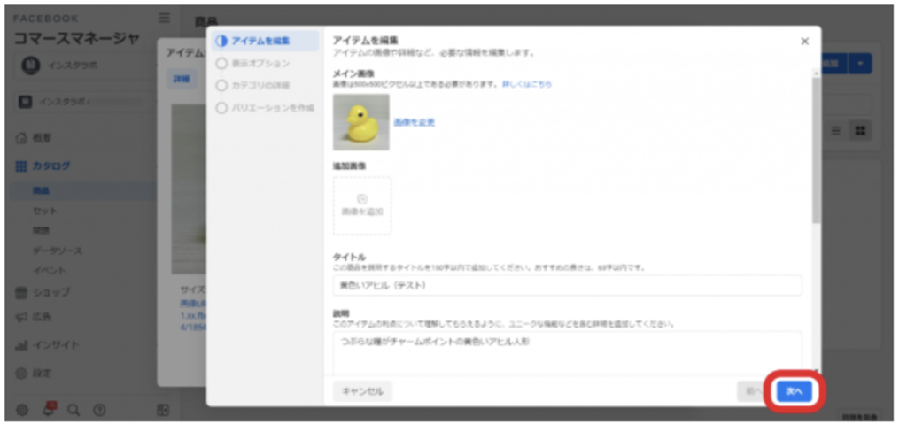Click the settings gear icon at bottom left

[23, 409]
